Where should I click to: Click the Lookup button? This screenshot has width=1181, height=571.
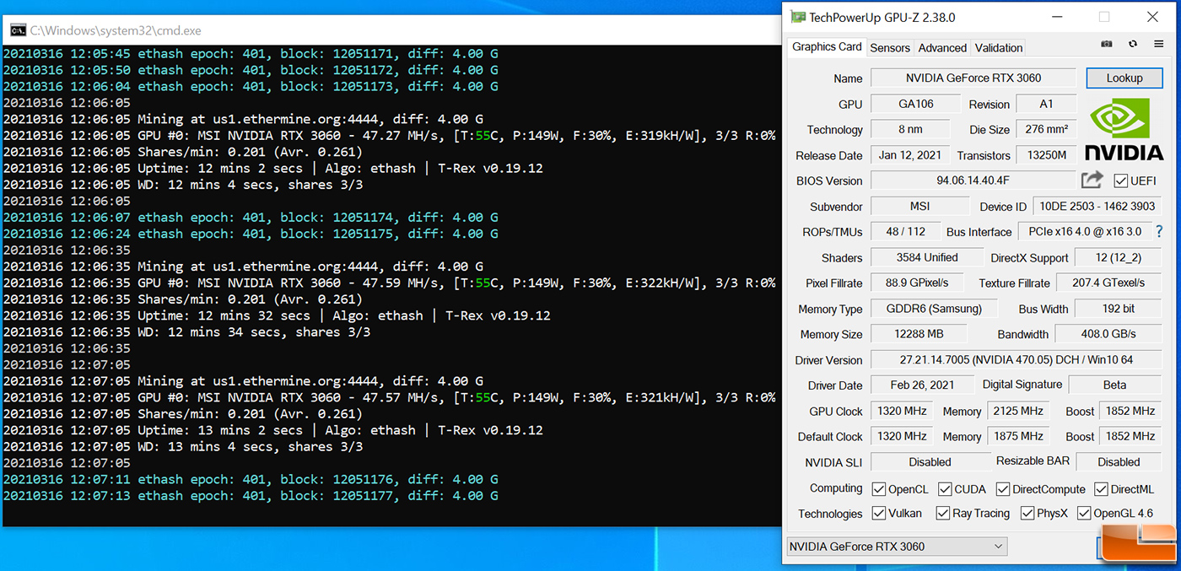[x=1124, y=78]
